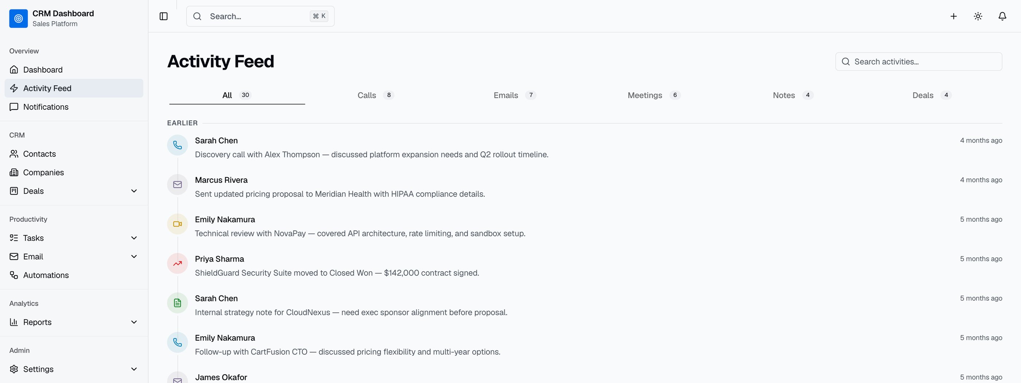Screen dimensions: 1021x383
Task: Click the phone icon beside Emily Nakamura's CartFusion follow-up
Action: (x=178, y=342)
